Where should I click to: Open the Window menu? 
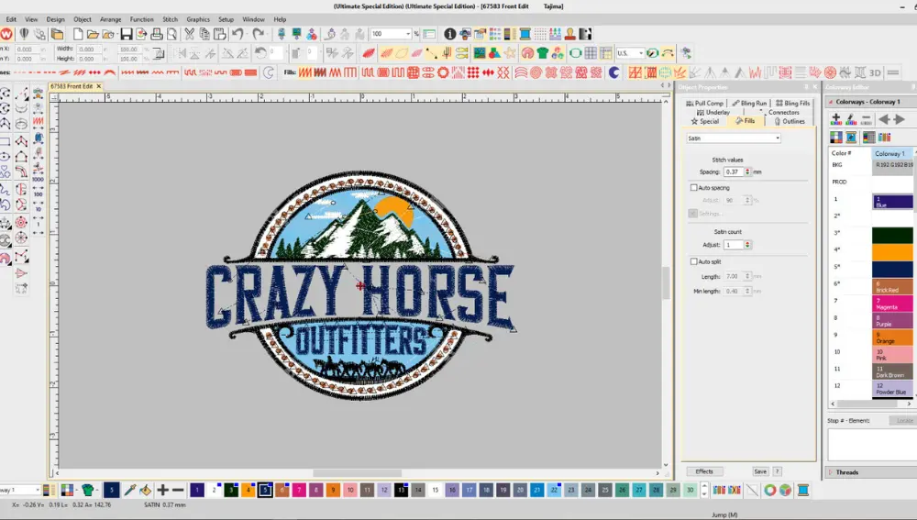pyautogui.click(x=253, y=19)
